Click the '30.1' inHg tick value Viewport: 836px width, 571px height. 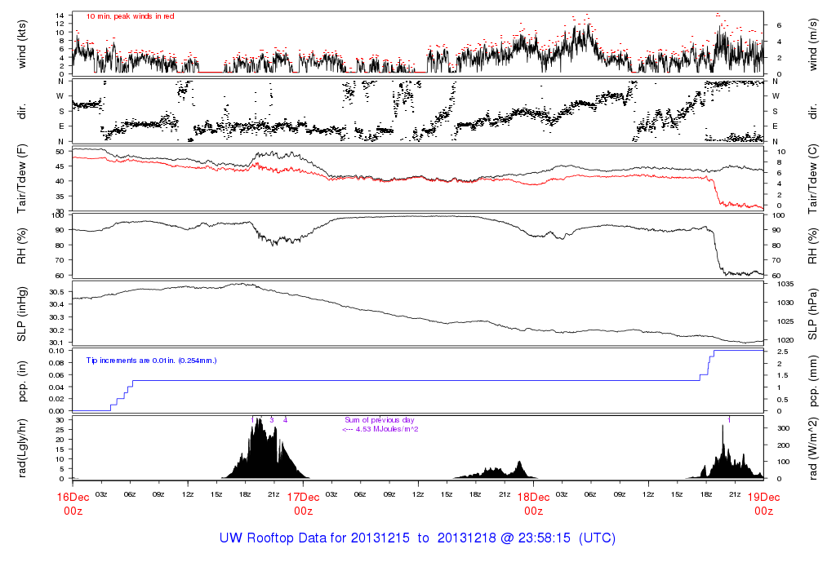57,343
